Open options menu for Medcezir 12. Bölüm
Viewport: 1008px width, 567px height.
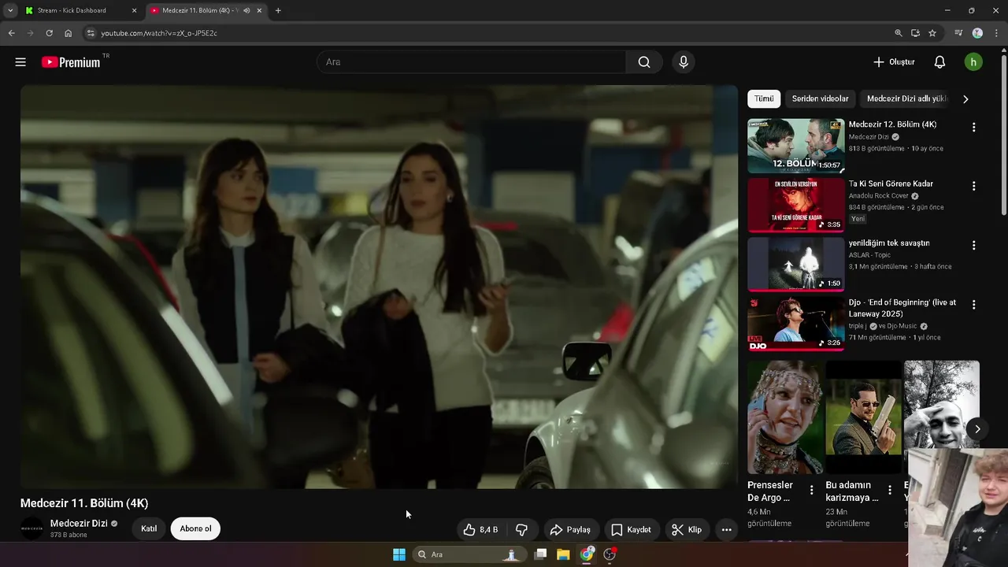[x=973, y=128]
